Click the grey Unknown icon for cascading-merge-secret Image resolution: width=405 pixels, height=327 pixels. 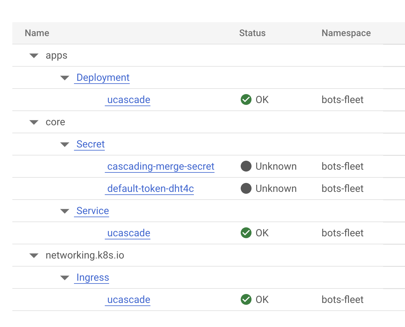click(x=246, y=166)
